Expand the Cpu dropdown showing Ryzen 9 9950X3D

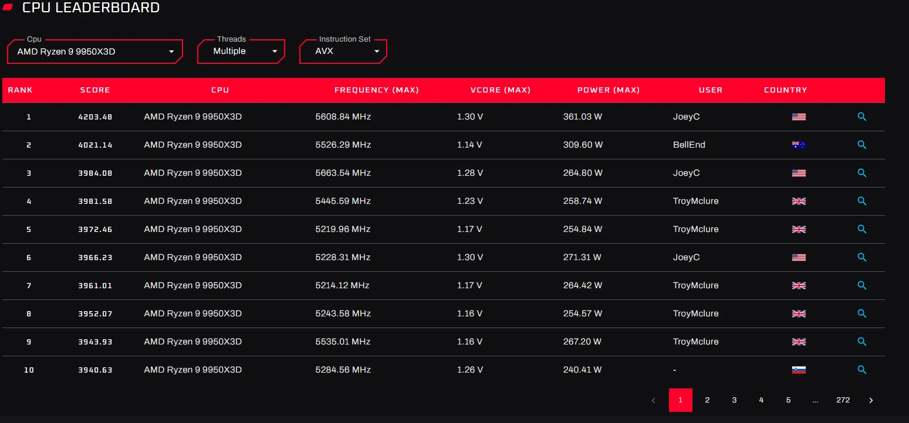coord(95,52)
